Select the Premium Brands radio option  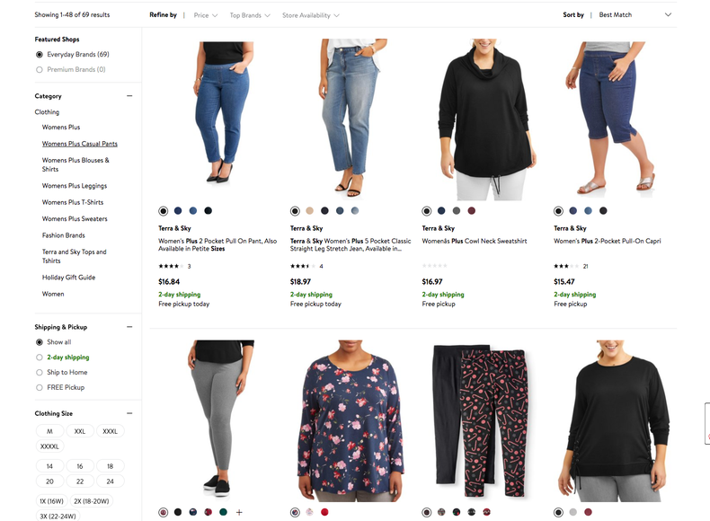(x=40, y=69)
